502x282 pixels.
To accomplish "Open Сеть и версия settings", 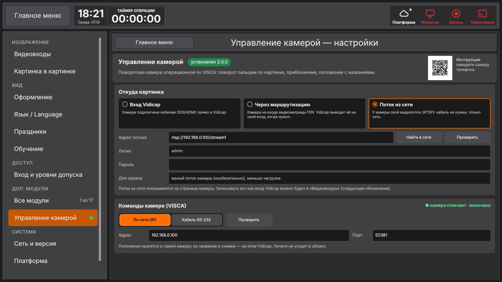I will click(53, 244).
